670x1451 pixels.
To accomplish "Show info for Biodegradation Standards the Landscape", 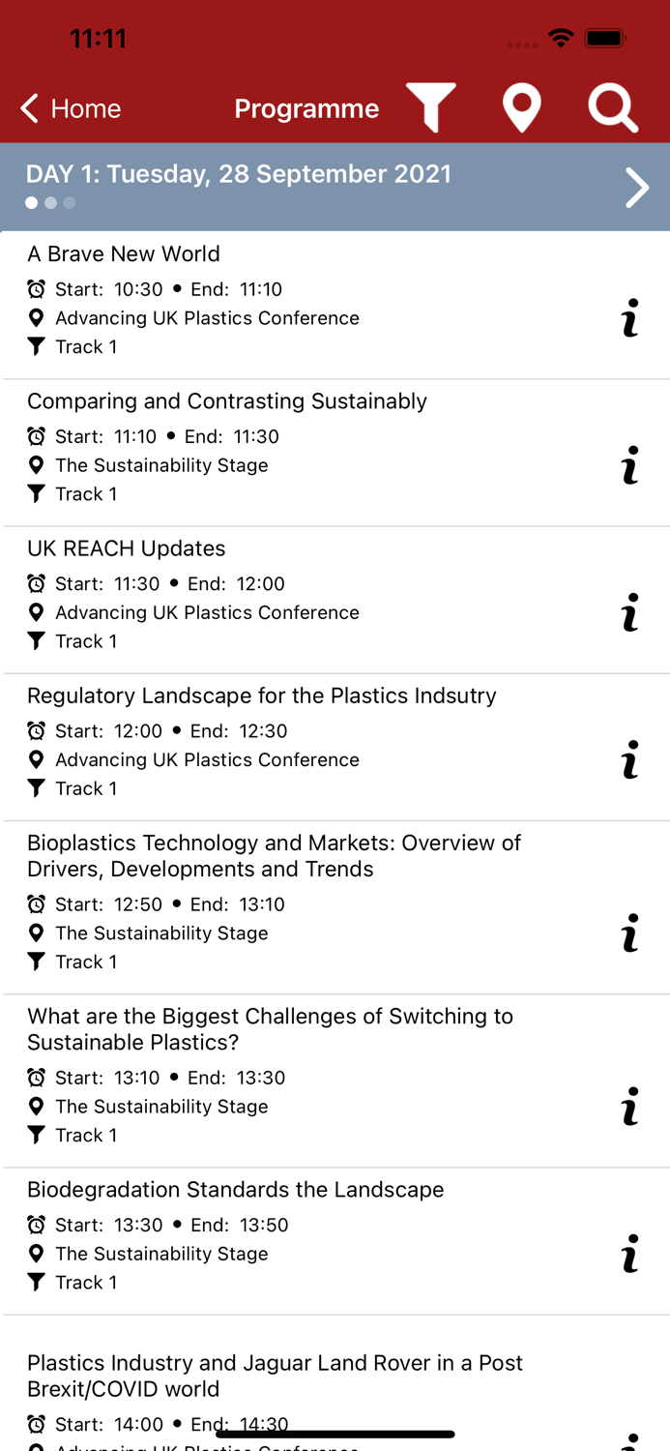I will click(630, 1254).
